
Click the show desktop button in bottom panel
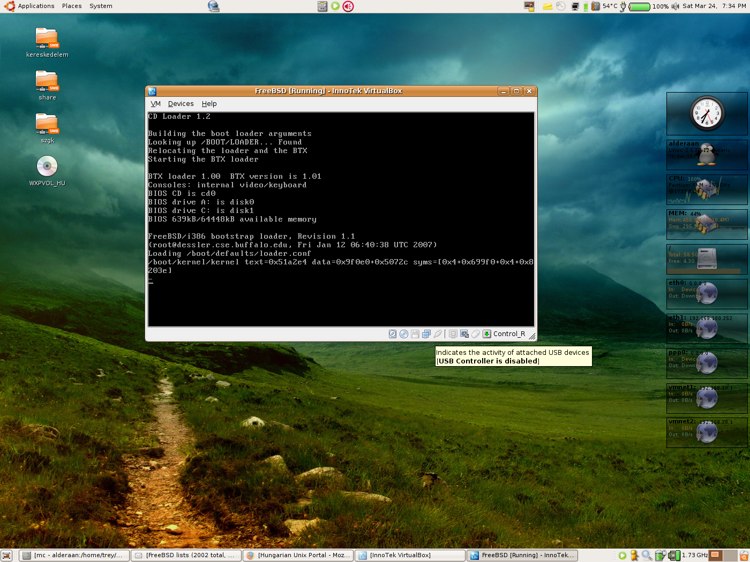click(6, 556)
